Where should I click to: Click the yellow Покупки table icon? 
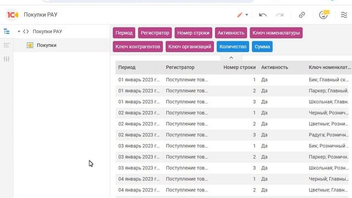30,45
